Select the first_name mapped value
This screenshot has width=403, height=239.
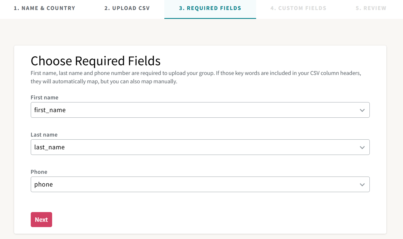[50, 110]
